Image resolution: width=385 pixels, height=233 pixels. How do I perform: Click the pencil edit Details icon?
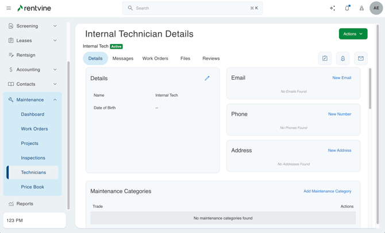[207, 78]
